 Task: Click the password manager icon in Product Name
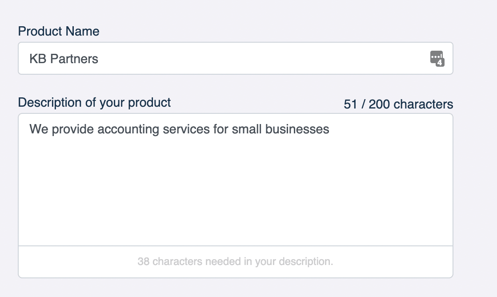[x=437, y=58]
